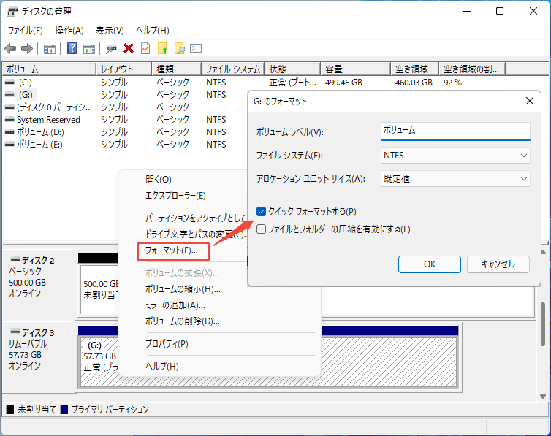Image resolution: width=551 pixels, height=436 pixels.
Task: Click the 499.46 GB capacity cell
Action: [x=343, y=83]
